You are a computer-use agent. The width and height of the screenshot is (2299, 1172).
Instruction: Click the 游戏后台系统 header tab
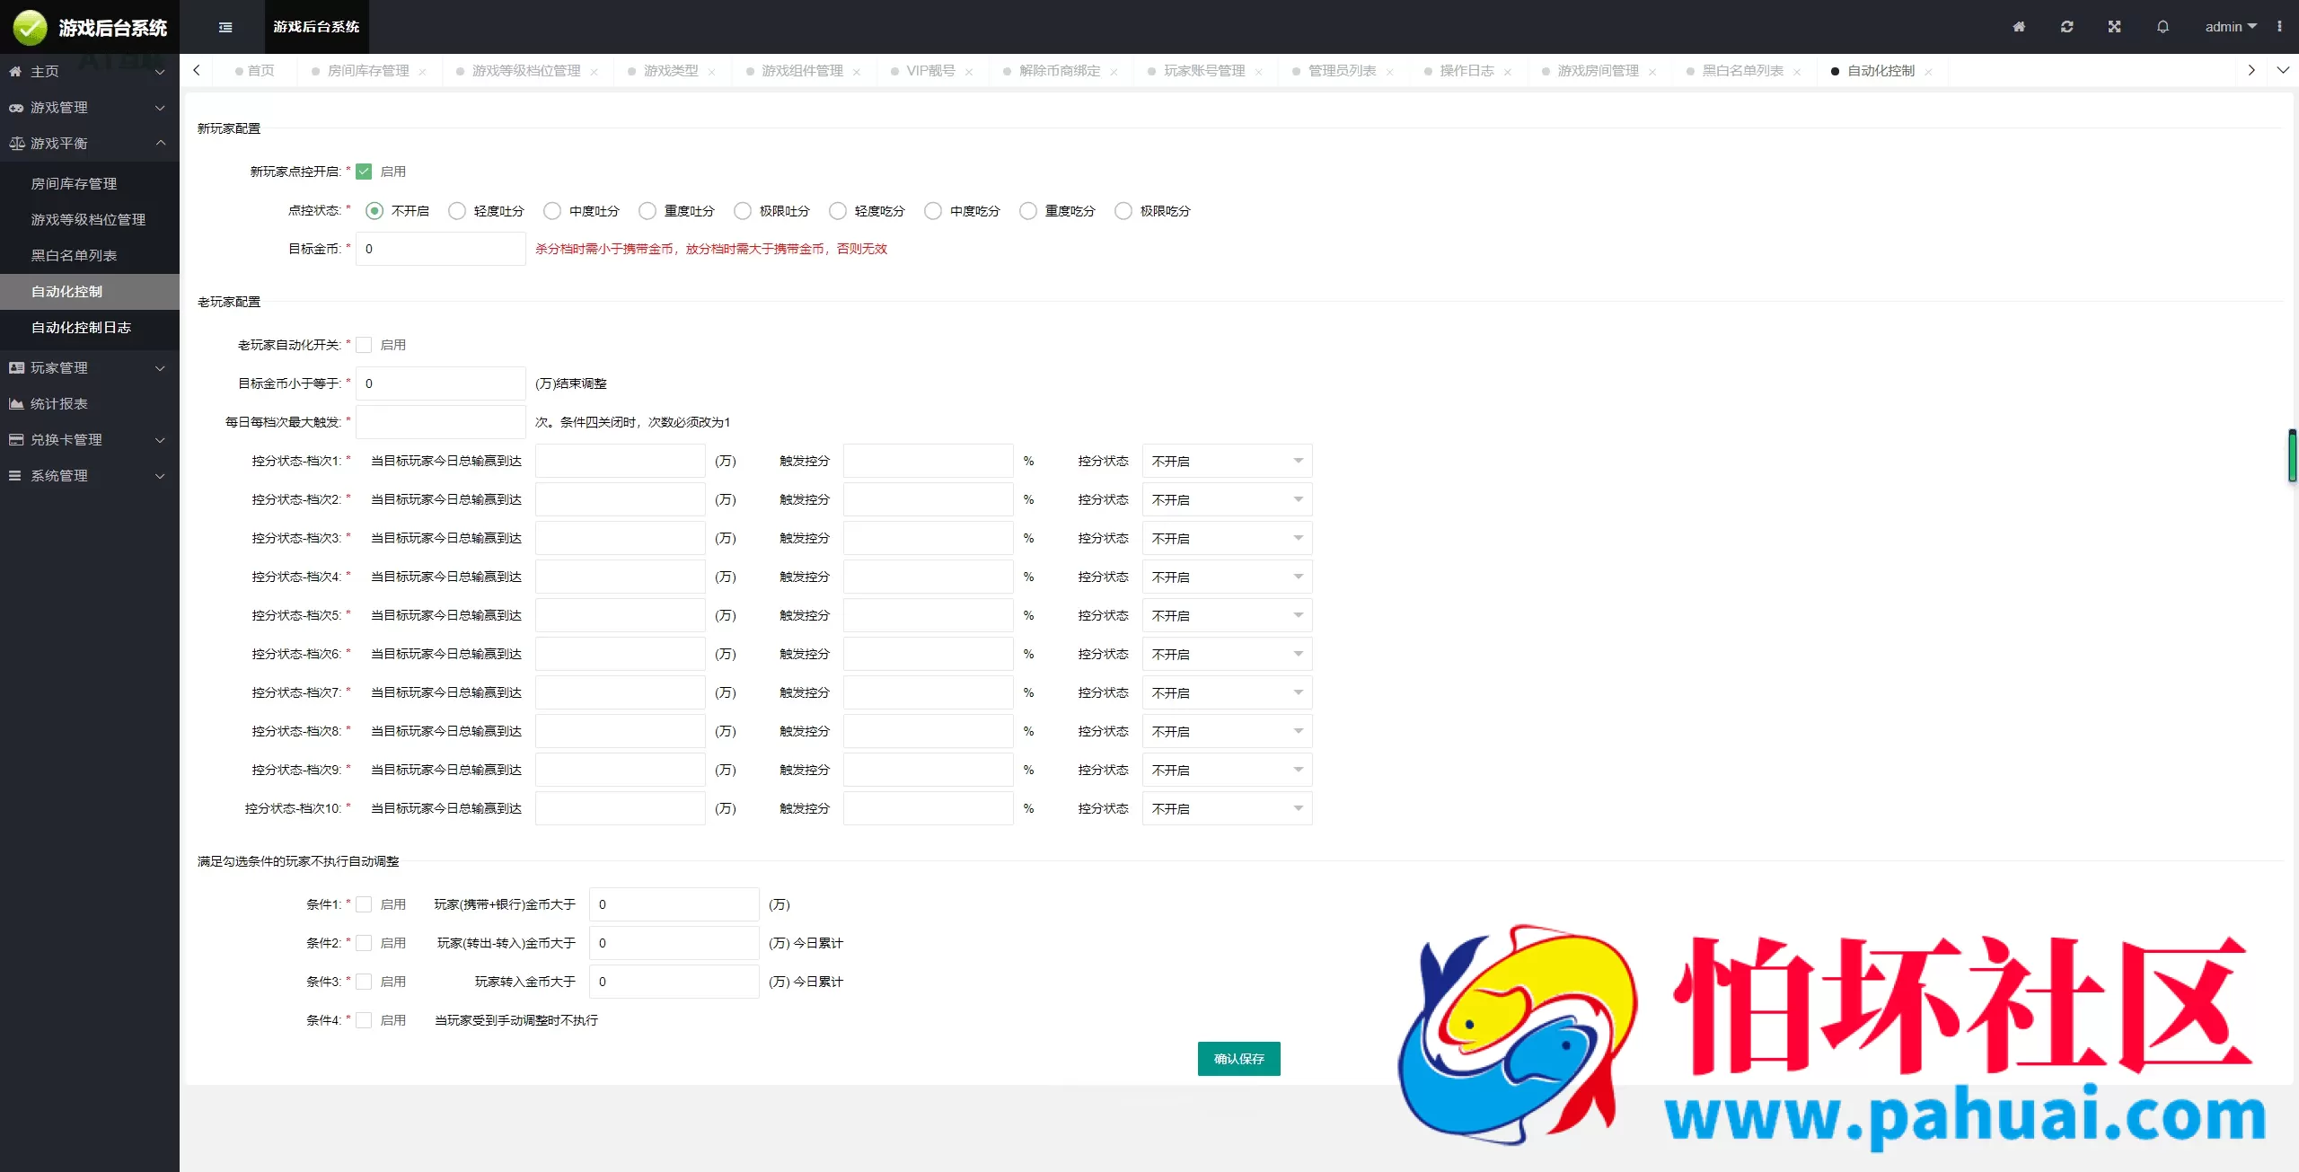tap(316, 27)
